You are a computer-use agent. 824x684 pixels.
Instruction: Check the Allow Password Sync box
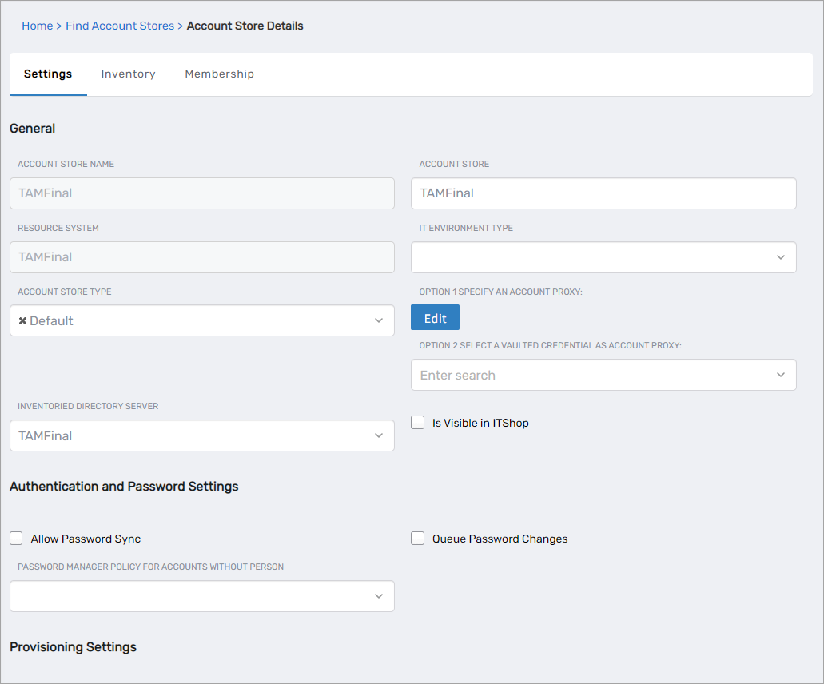16,539
